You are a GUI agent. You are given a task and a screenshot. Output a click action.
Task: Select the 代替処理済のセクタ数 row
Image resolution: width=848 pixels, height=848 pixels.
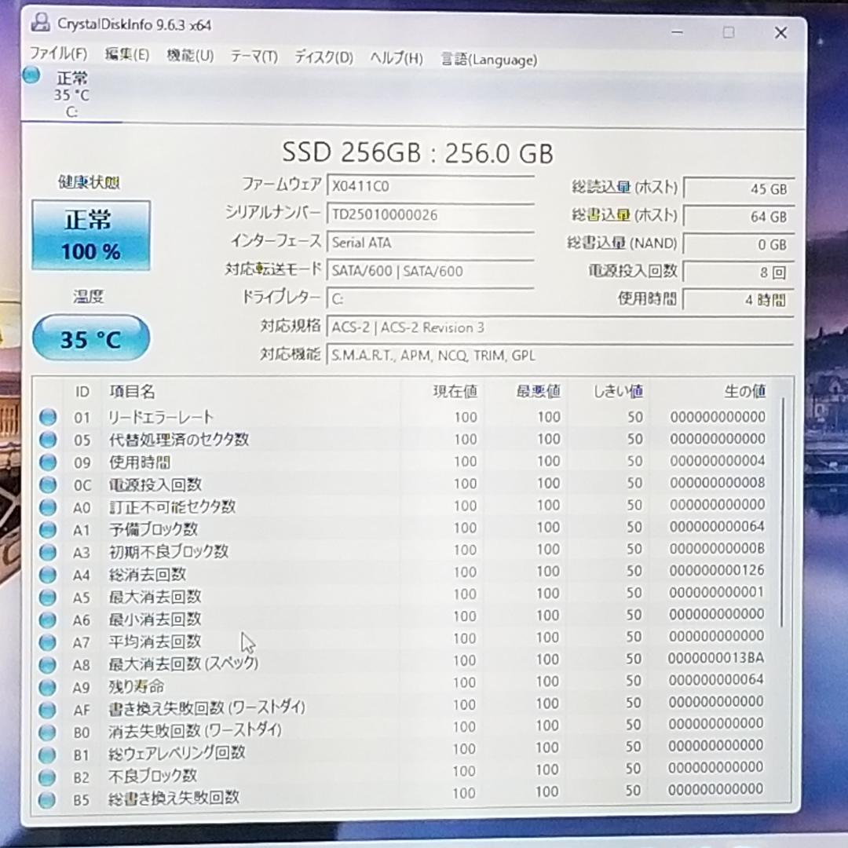(x=403, y=439)
